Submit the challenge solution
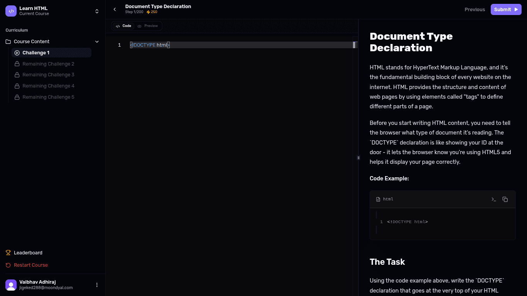 (x=506, y=10)
